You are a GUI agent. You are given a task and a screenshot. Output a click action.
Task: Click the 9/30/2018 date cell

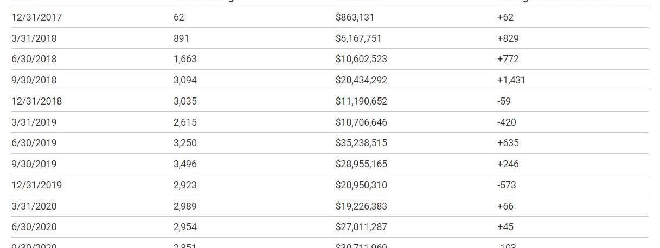coord(34,80)
